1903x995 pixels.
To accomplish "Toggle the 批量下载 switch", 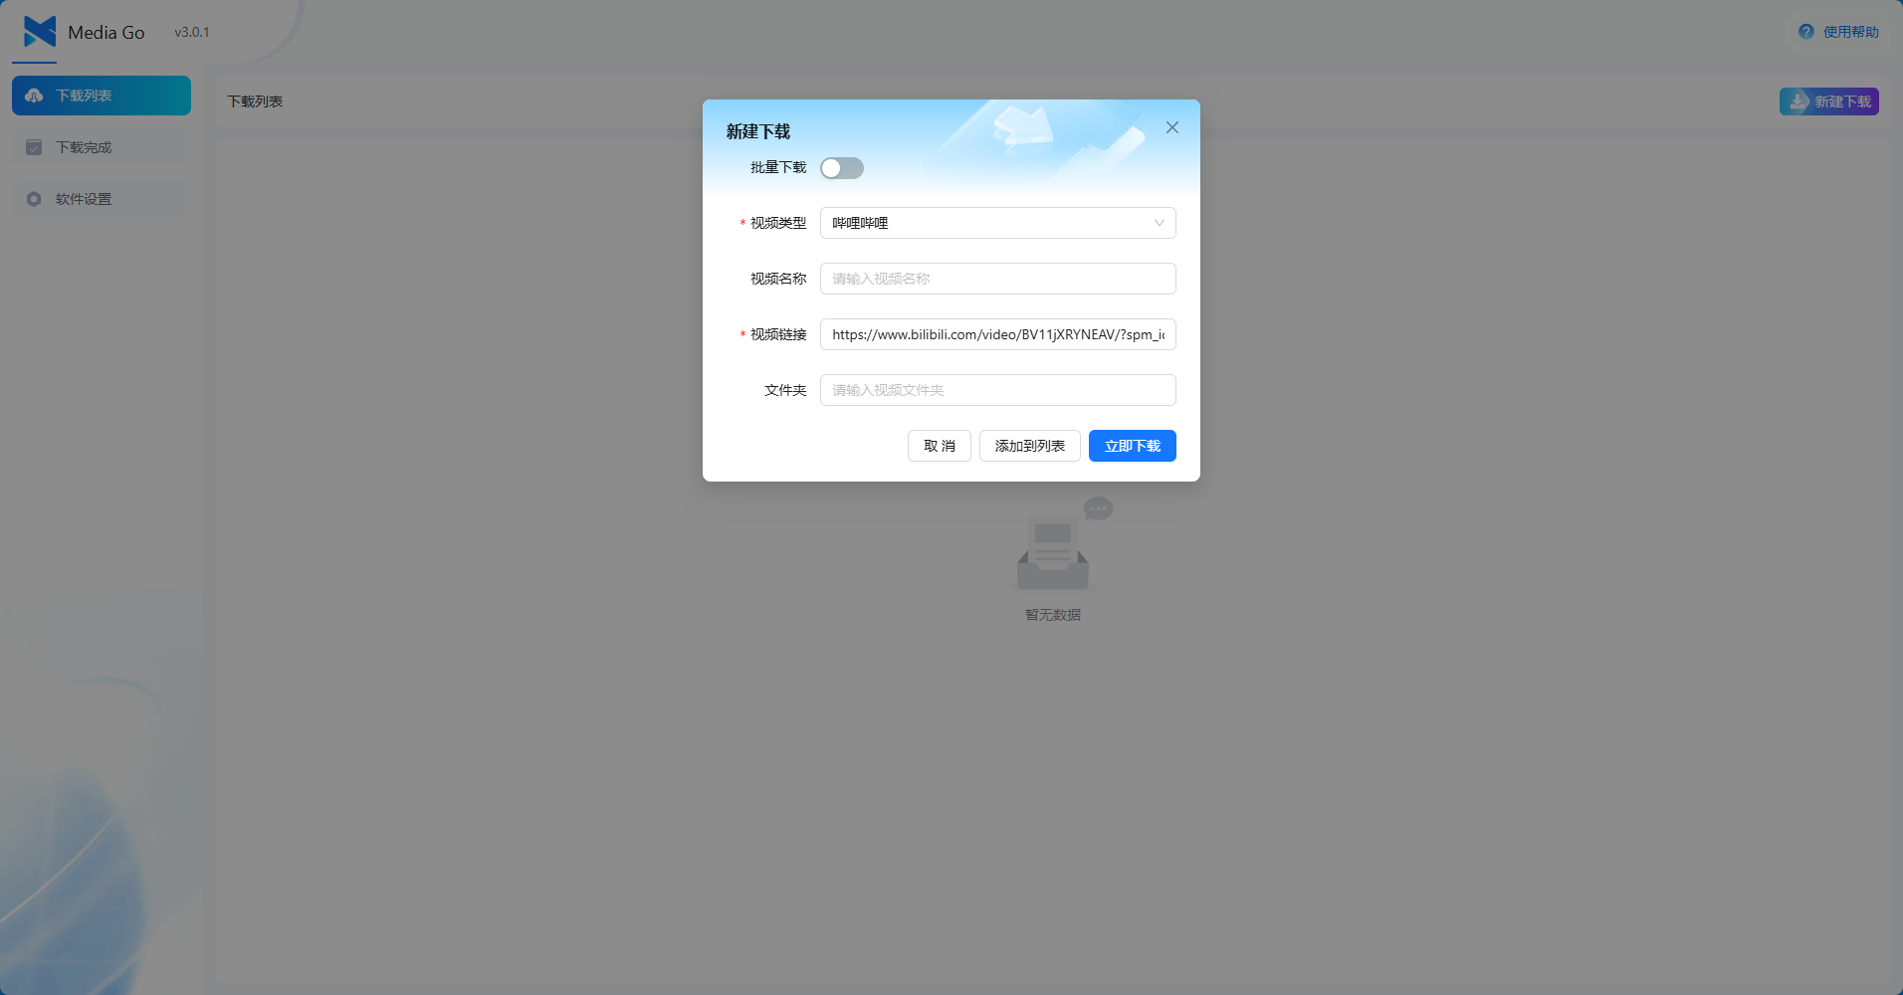I will [x=842, y=168].
